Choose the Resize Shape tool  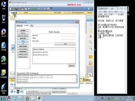tap(91, 48)
